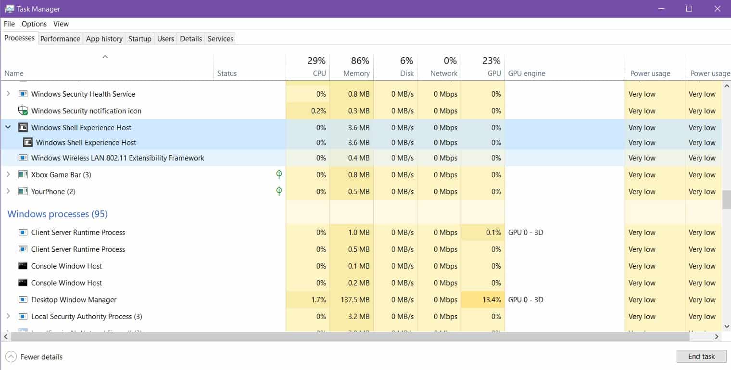Open the File menu
Screen dimensions: 731x370
click(10, 24)
